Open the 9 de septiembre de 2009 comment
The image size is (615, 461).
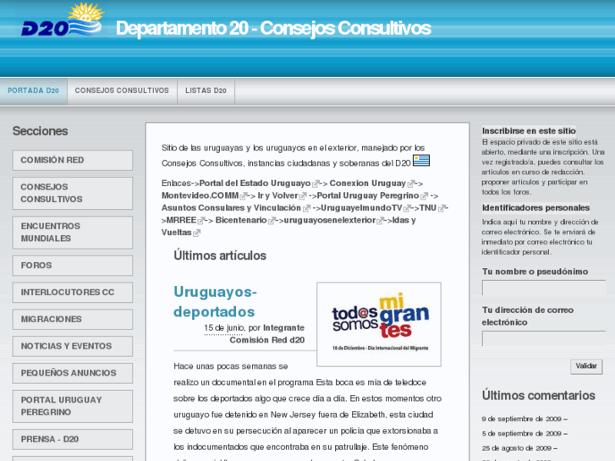coord(524,419)
